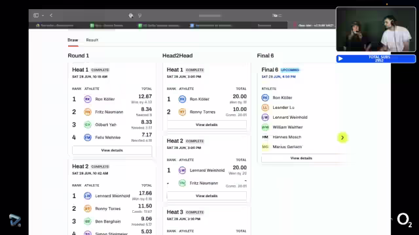This screenshot has width=419, height=235.
Task: Click Ron Köller avatar in Final 6
Action: (265, 98)
